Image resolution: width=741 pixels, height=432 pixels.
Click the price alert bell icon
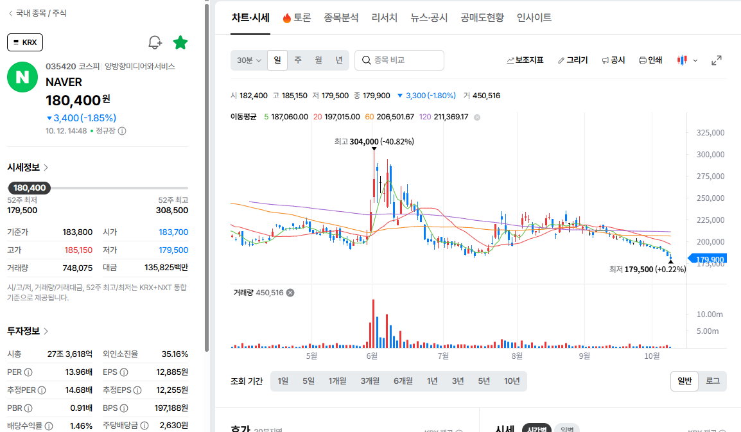tap(155, 42)
